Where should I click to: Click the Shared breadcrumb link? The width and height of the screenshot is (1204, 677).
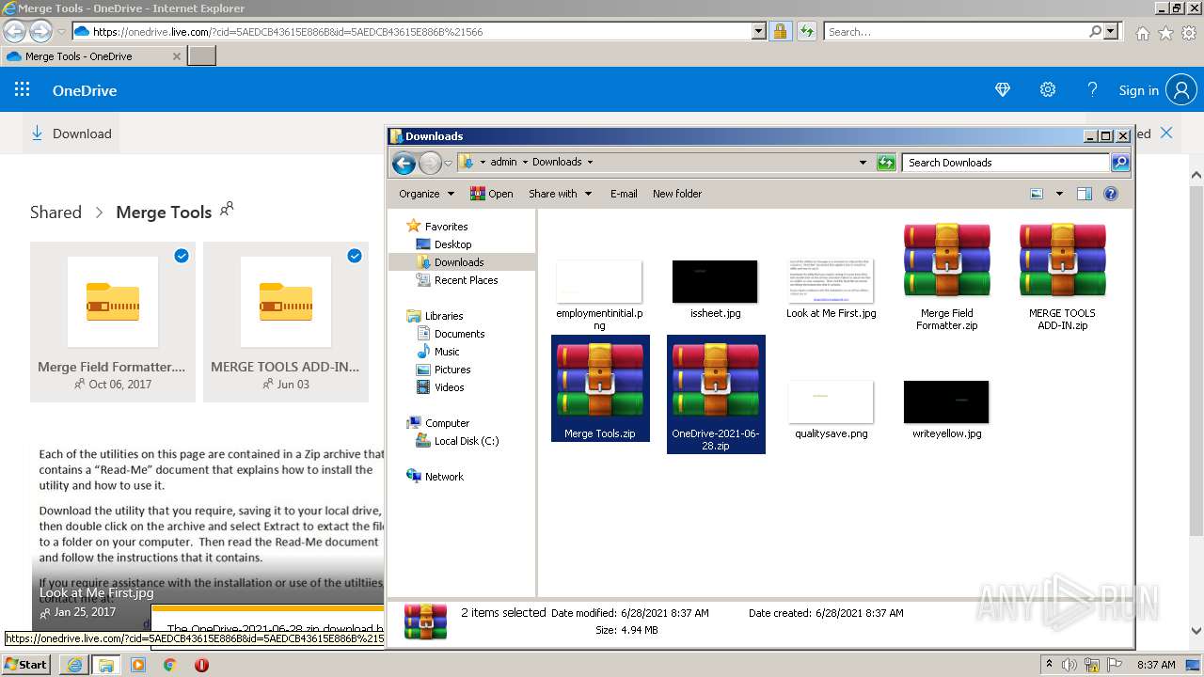(55, 212)
